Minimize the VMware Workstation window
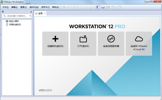 tap(147, 1)
